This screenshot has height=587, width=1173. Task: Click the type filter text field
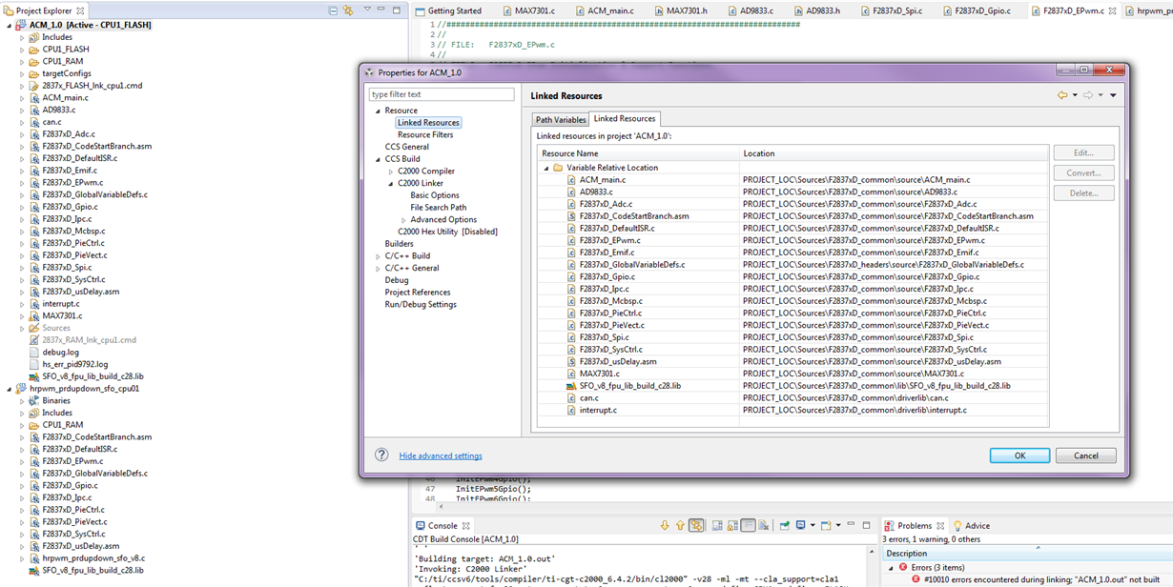click(442, 94)
